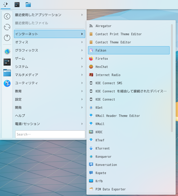The width and height of the screenshot is (178, 196).
Task: Click the KTorrent download arrow icon
Action: [x=91, y=148]
